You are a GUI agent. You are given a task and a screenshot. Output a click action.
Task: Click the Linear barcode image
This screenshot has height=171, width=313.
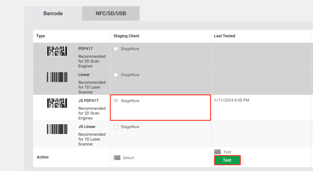pos(57,77)
